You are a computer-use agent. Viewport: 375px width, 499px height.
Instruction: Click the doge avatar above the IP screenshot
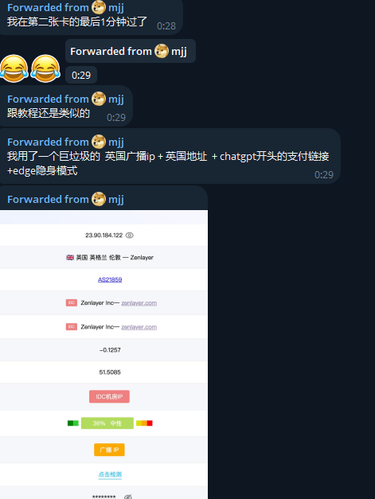click(99, 199)
